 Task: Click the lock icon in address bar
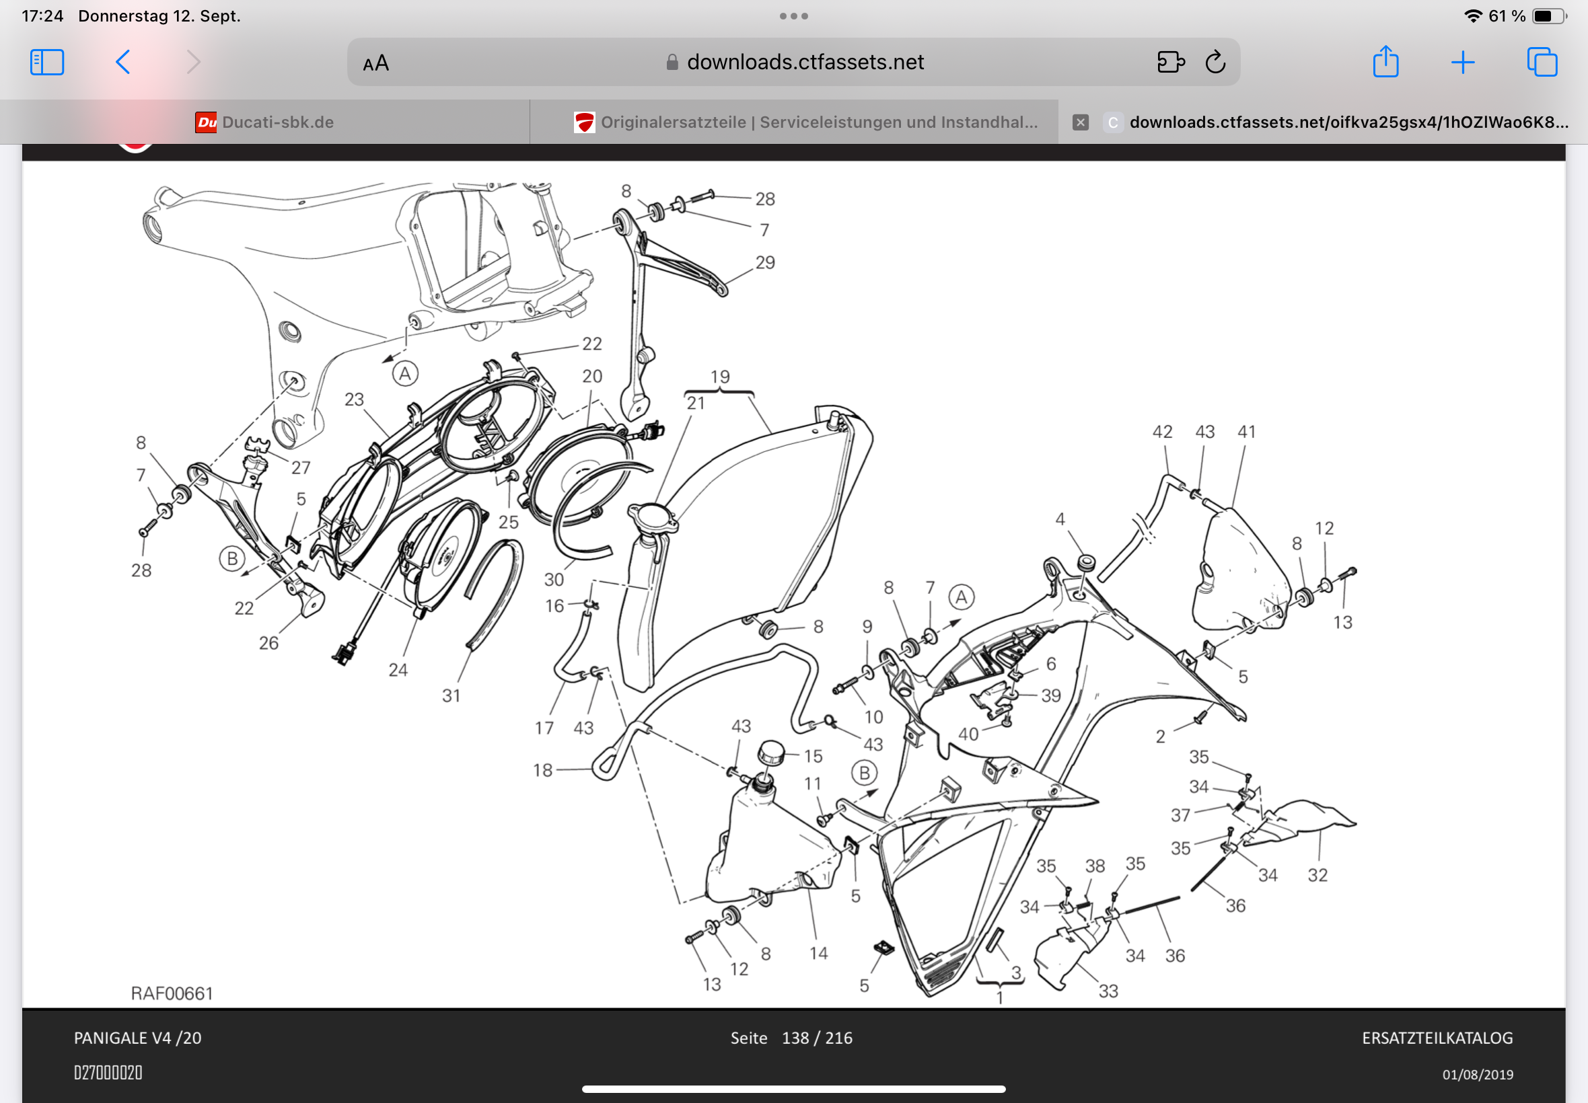coord(672,62)
